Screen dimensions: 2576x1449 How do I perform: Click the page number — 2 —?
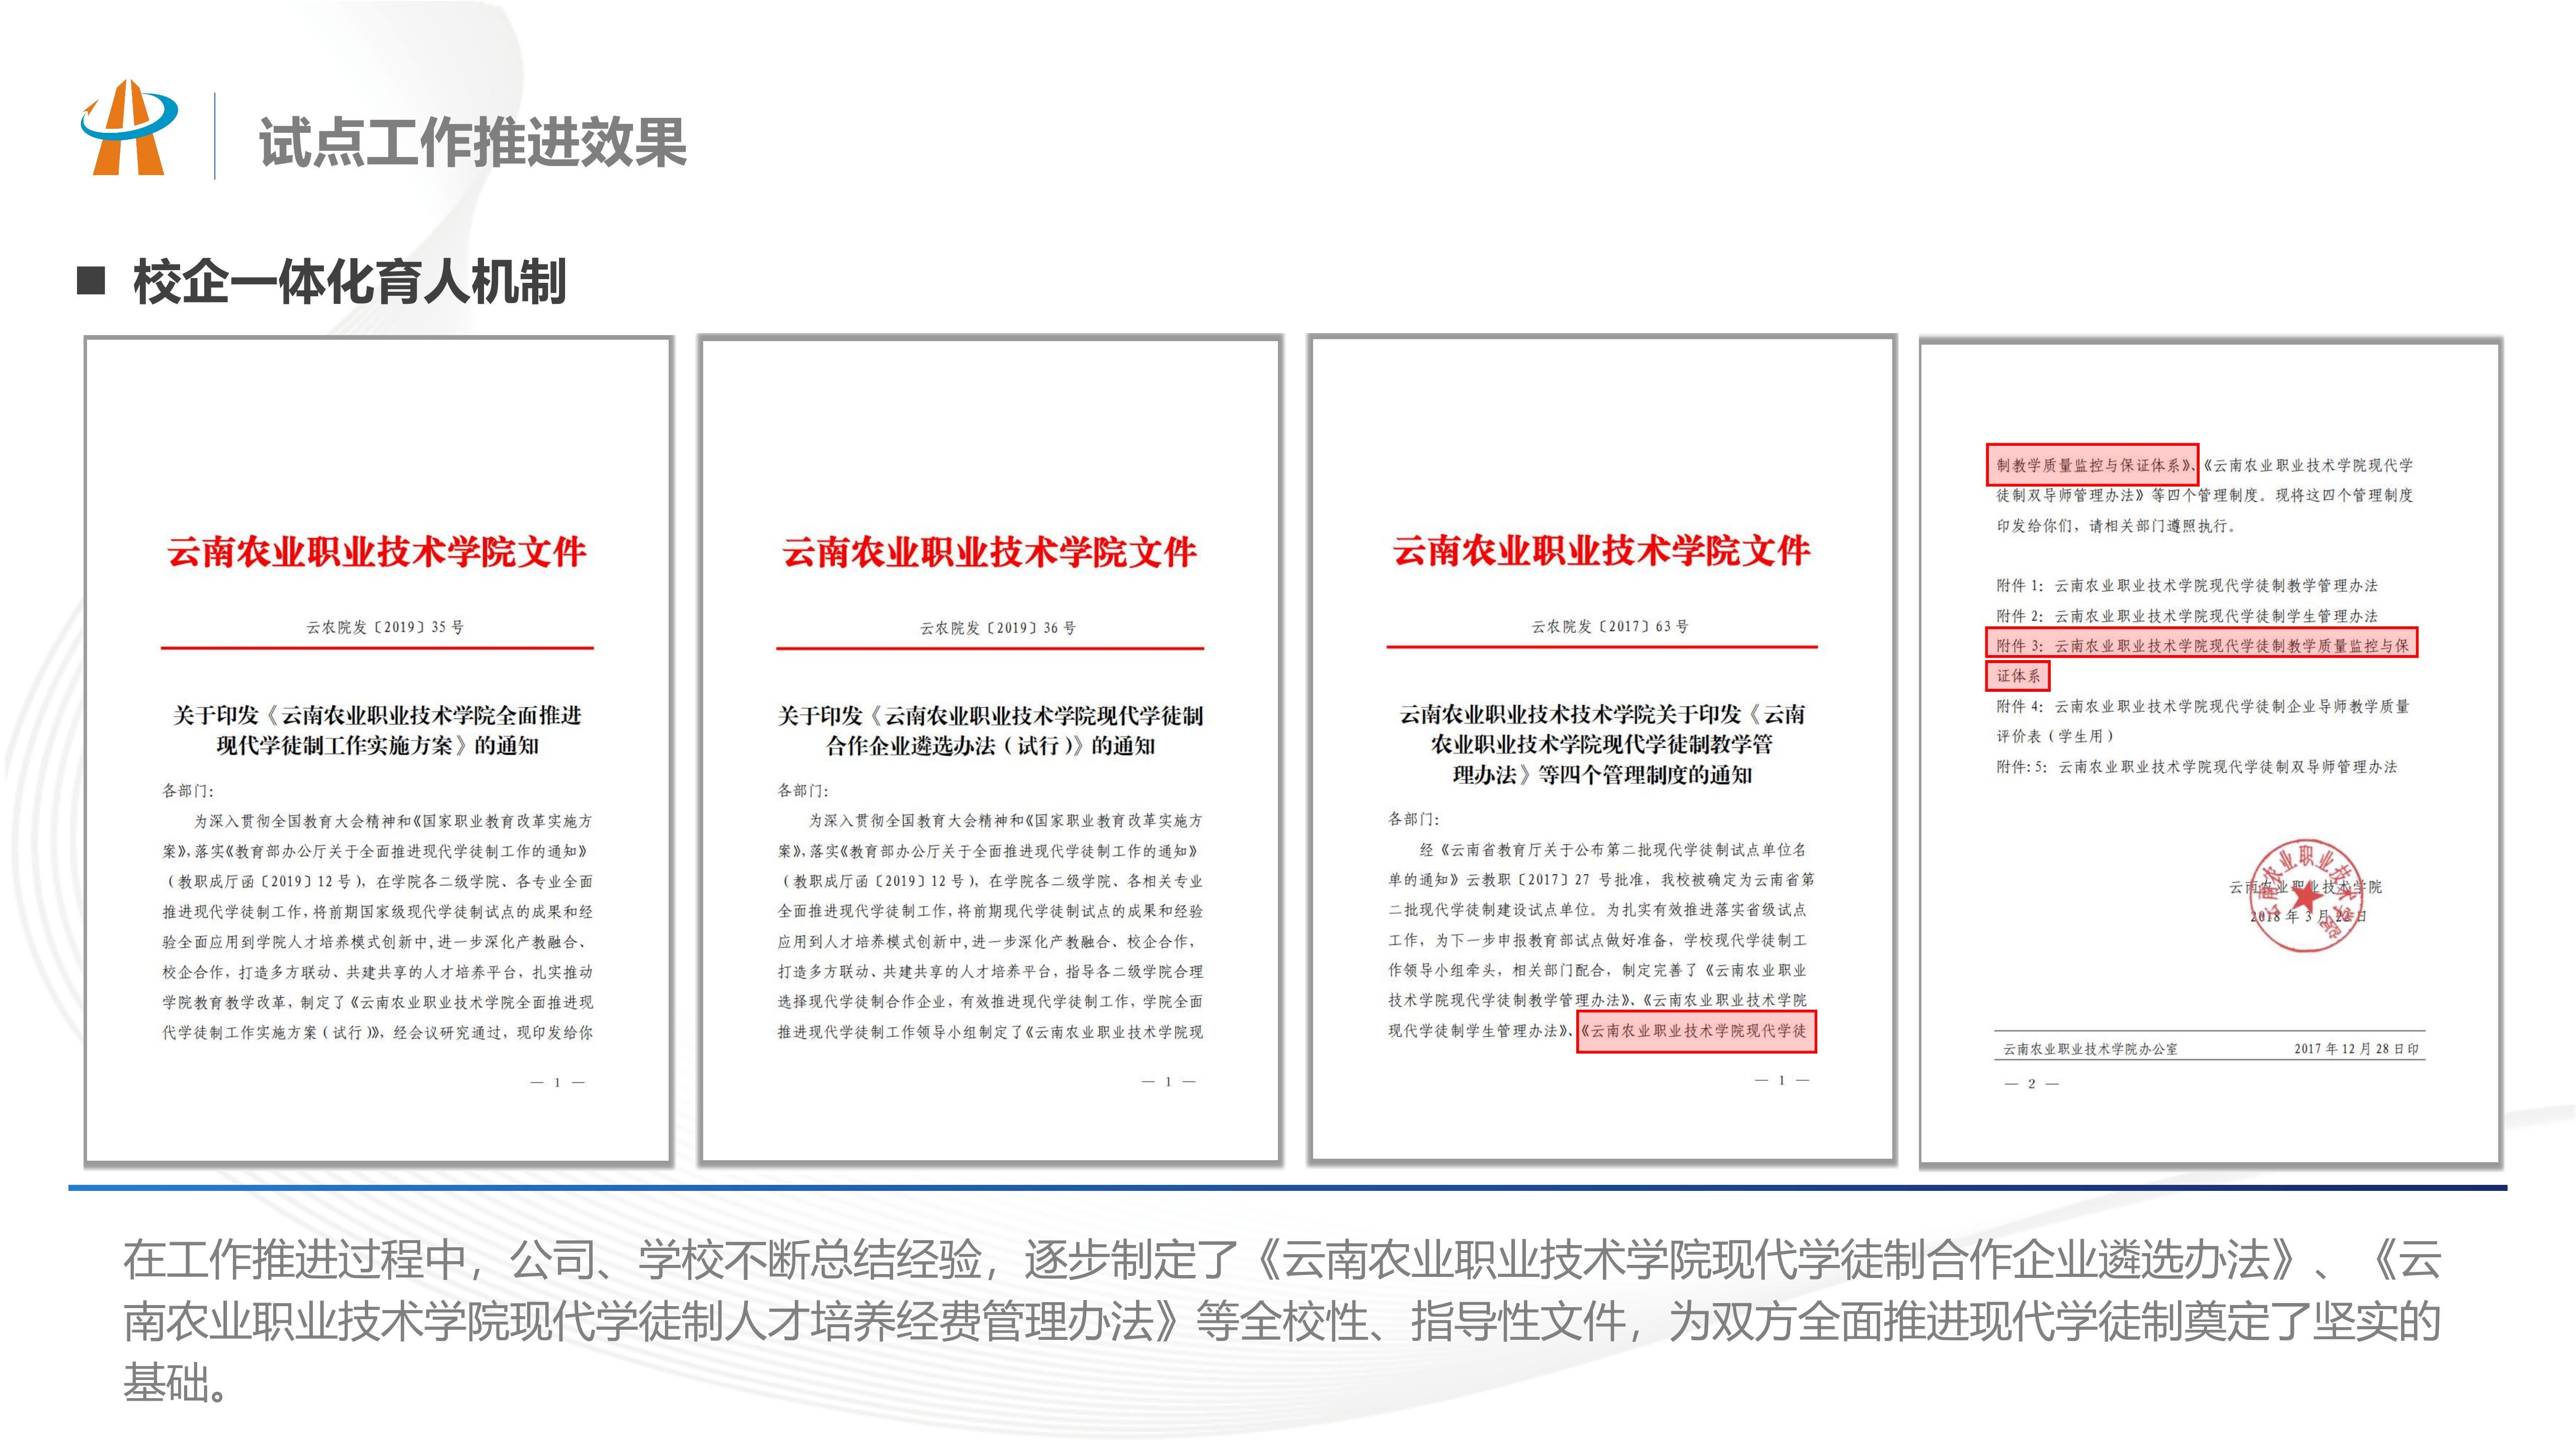coord(2031,1084)
